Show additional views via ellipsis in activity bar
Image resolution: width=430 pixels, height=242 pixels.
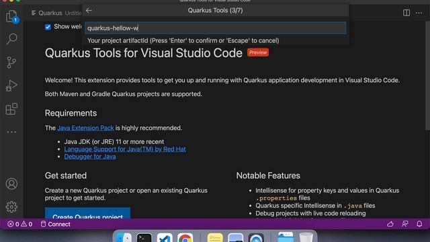(x=11, y=132)
